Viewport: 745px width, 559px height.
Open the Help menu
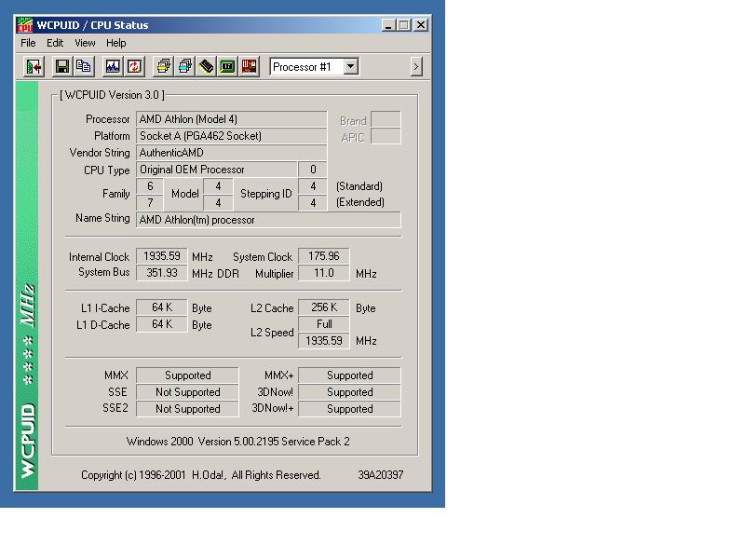[x=115, y=43]
